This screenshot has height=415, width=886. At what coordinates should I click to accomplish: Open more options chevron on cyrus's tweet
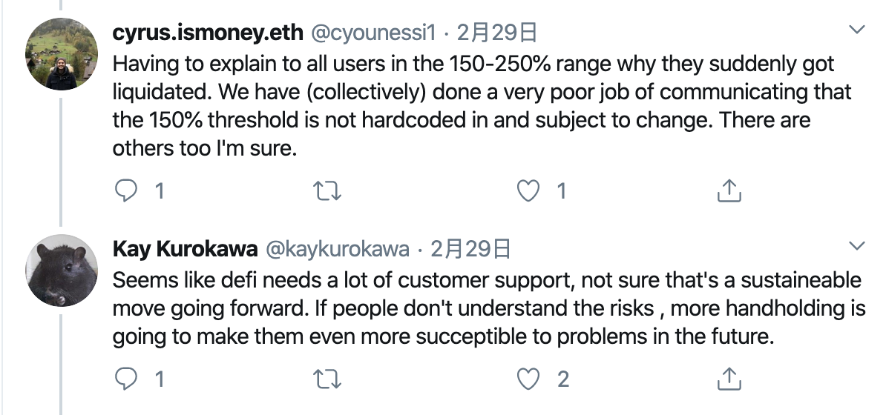coord(856,30)
